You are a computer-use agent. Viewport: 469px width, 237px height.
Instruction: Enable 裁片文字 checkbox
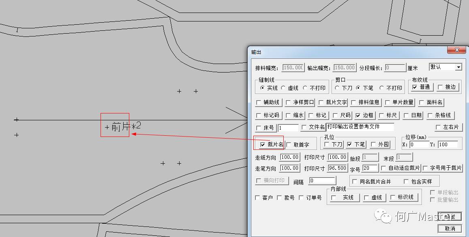(321, 102)
